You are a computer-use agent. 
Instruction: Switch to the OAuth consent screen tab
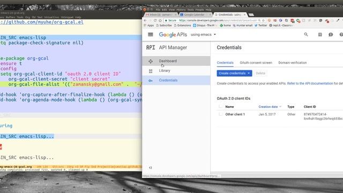[x=256, y=63]
